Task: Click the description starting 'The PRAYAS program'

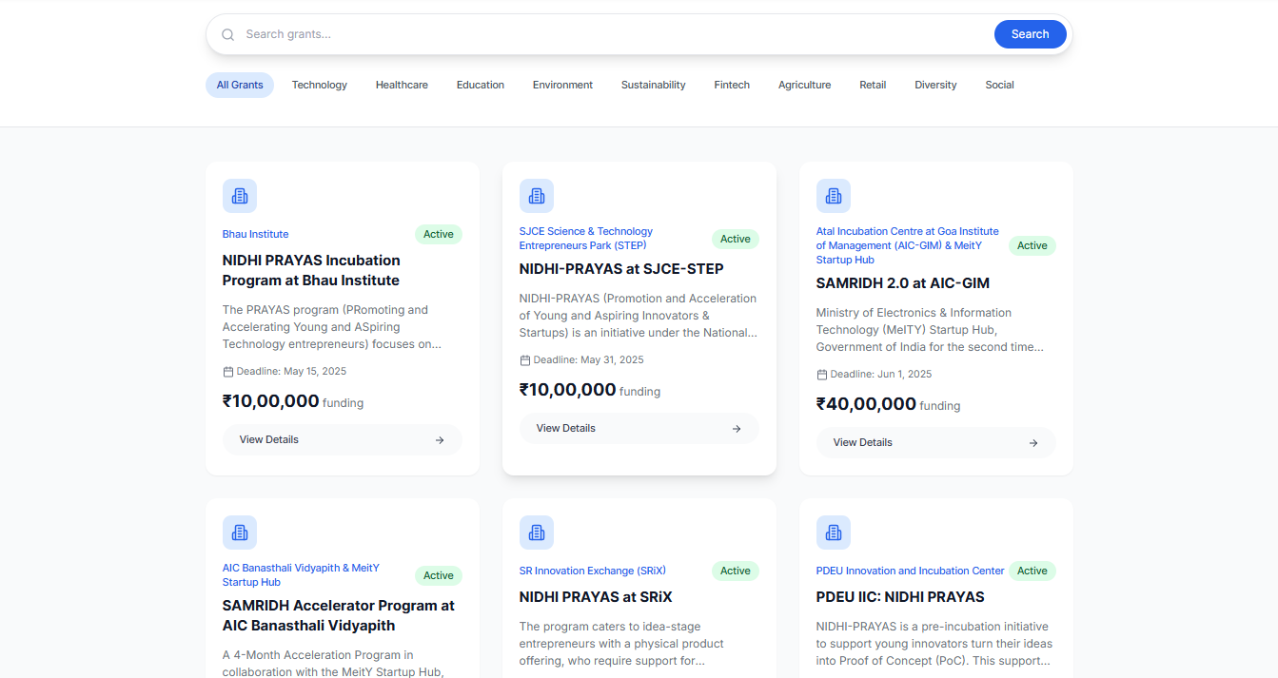Action: coord(332,327)
